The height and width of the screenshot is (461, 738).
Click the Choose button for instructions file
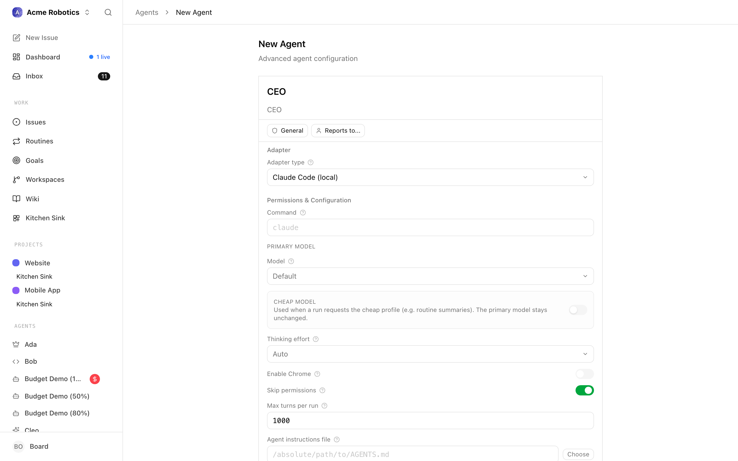[578, 454]
